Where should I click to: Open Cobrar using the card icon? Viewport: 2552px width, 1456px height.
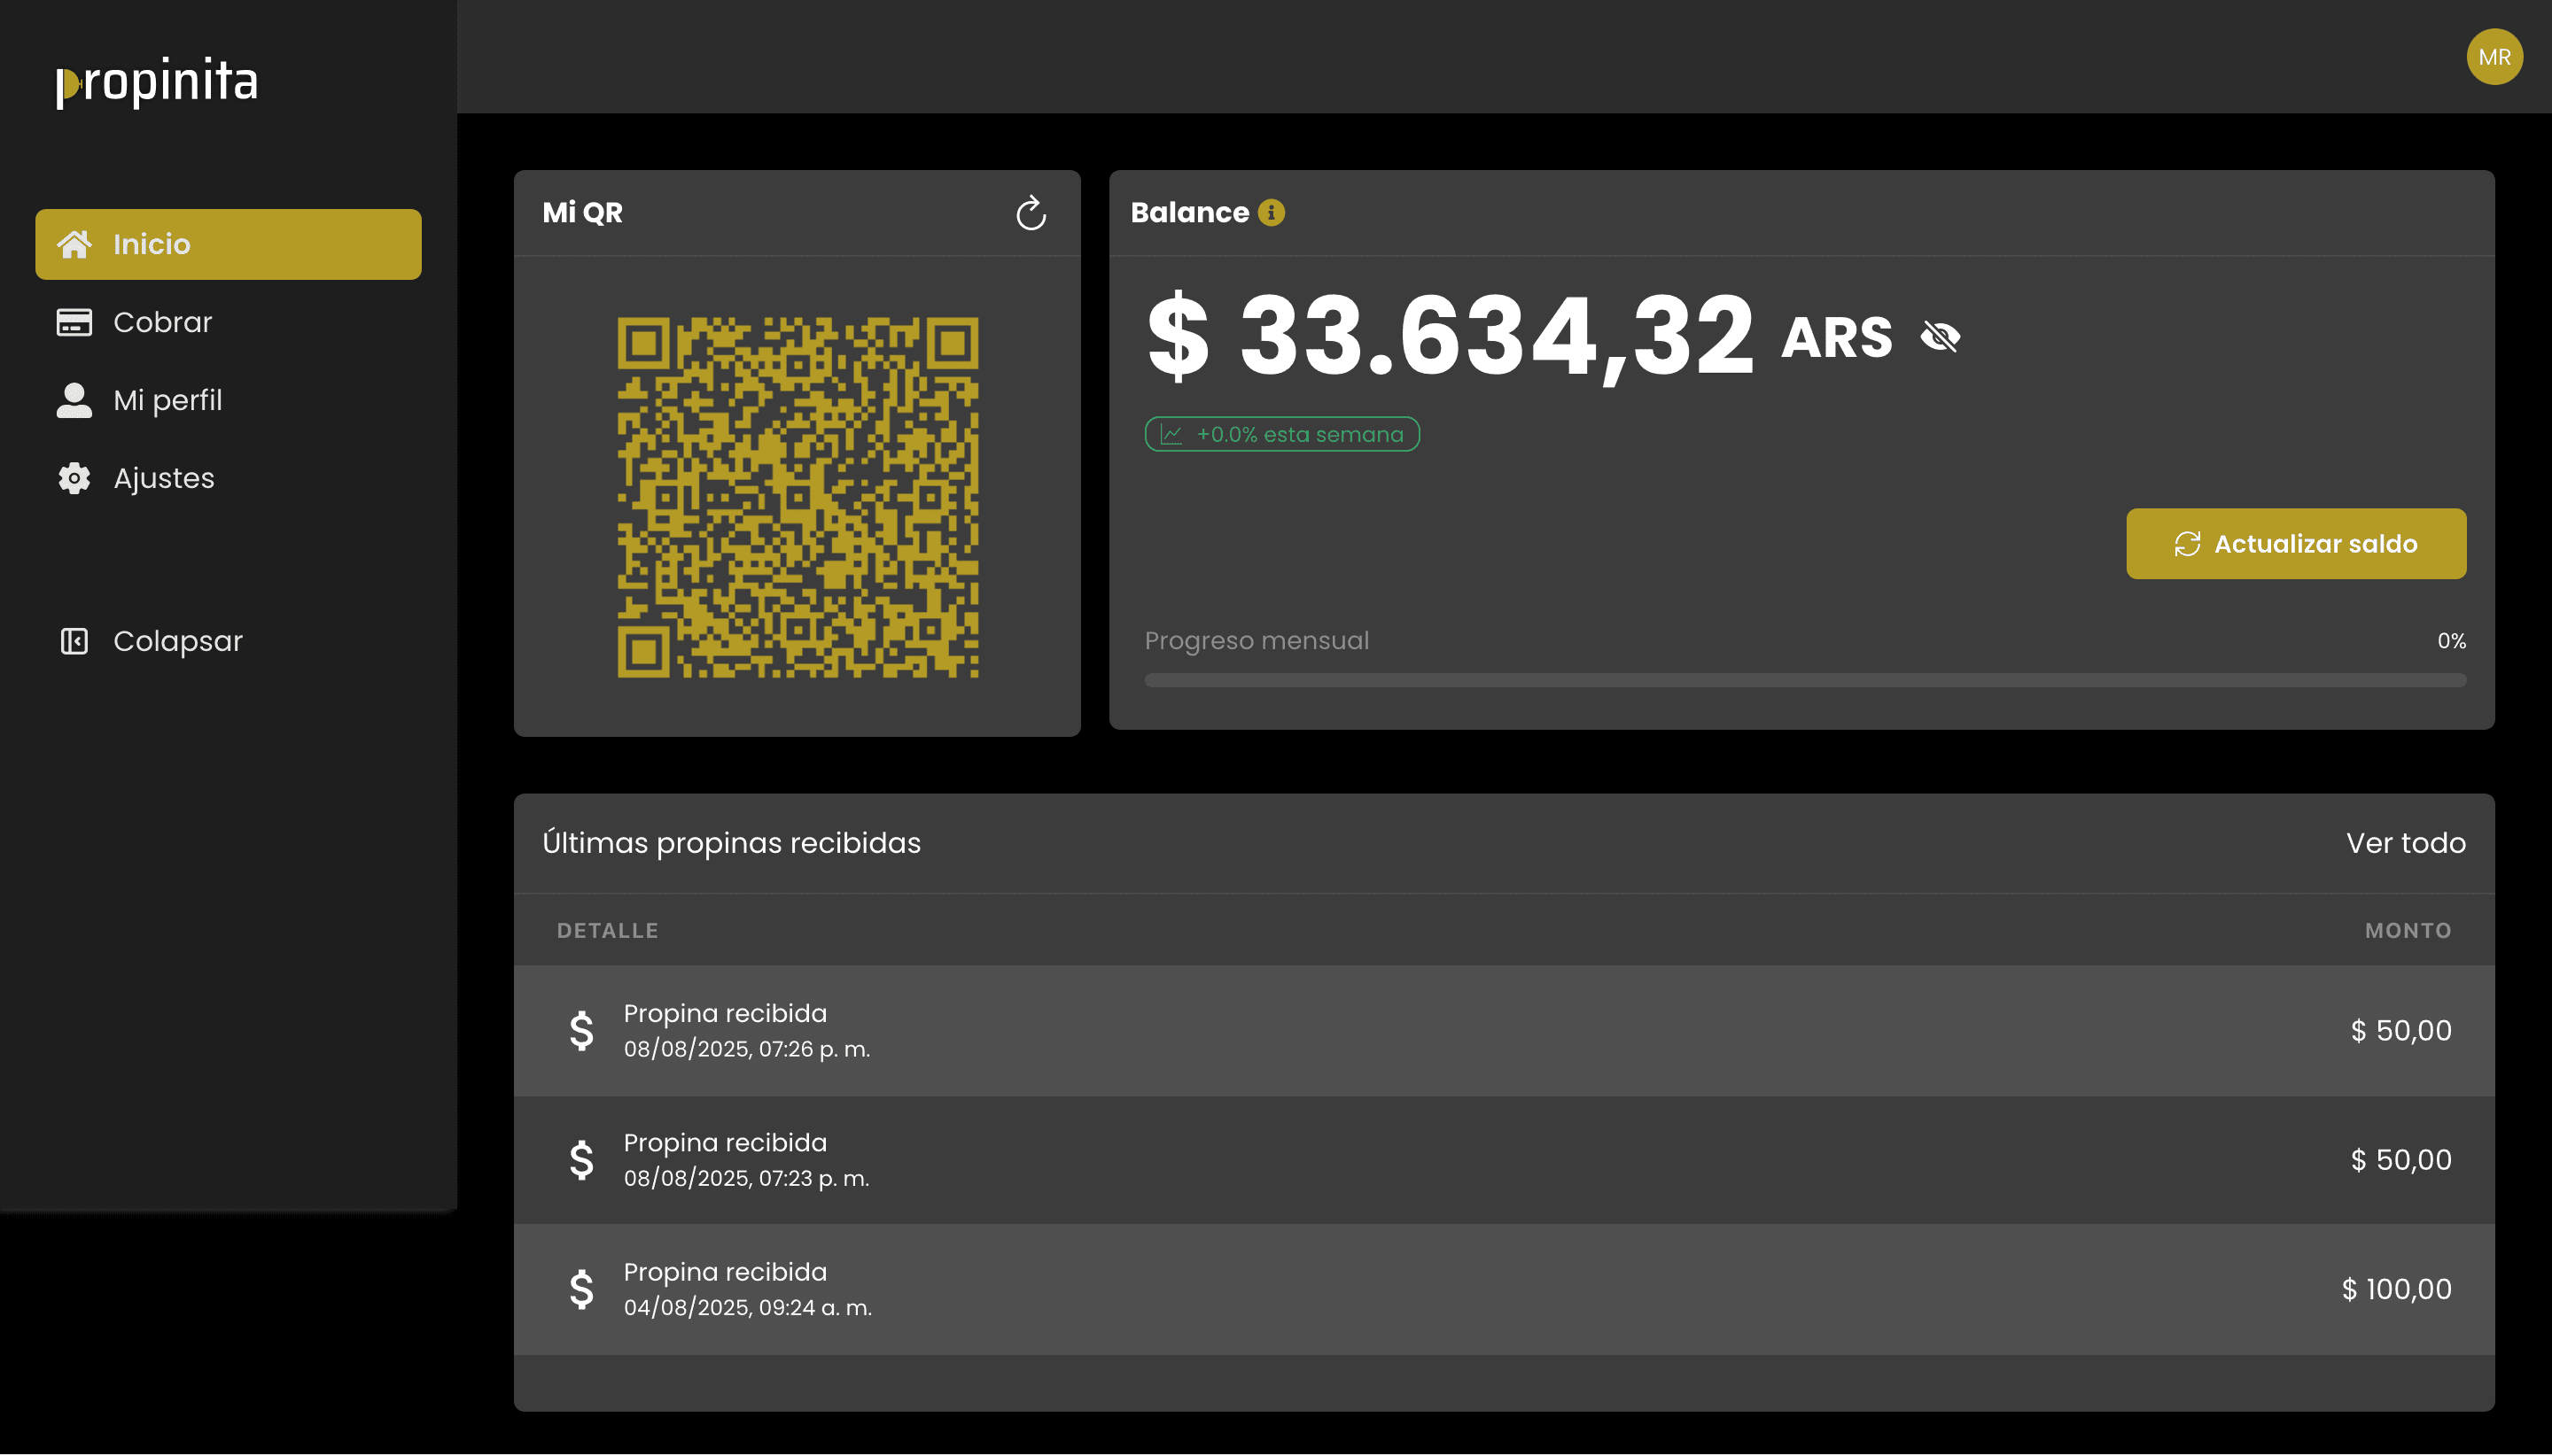(76, 321)
